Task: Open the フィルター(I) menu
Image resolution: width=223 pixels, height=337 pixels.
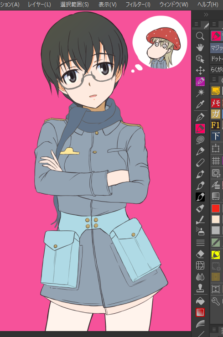Action: point(138,4)
